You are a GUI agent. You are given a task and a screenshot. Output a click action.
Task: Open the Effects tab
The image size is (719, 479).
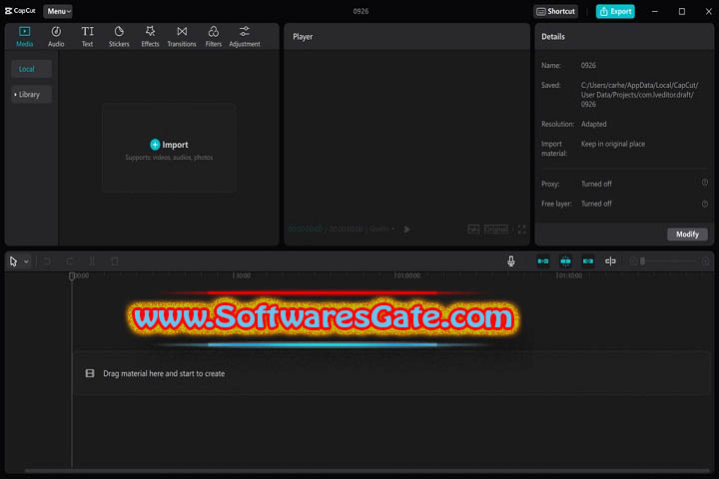(150, 36)
